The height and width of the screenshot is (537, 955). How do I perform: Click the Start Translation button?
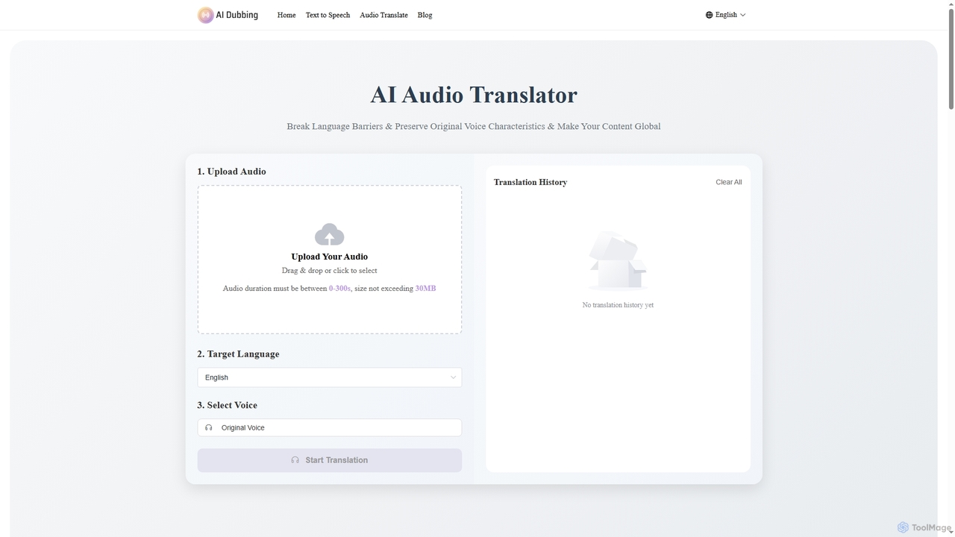329,460
